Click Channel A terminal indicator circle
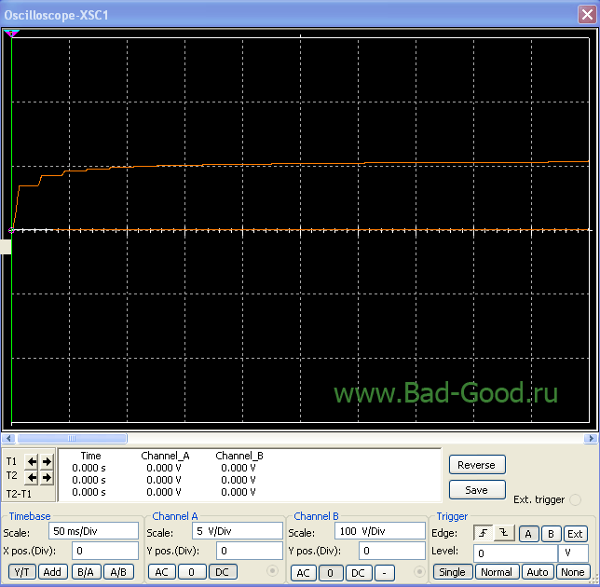The width and height of the screenshot is (600, 587). (272, 571)
